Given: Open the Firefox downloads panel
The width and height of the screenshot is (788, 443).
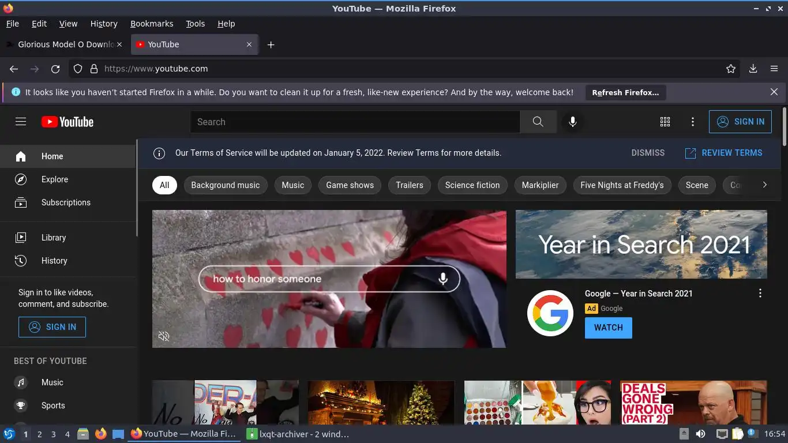Looking at the screenshot, I should click(753, 69).
